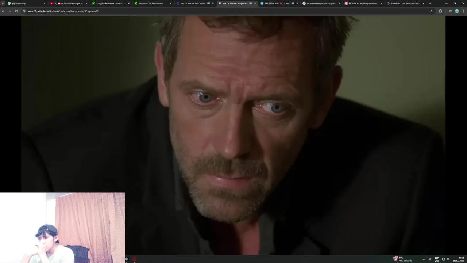Click the media-playing indicator on PELISFLIX tab

click(293, 3)
